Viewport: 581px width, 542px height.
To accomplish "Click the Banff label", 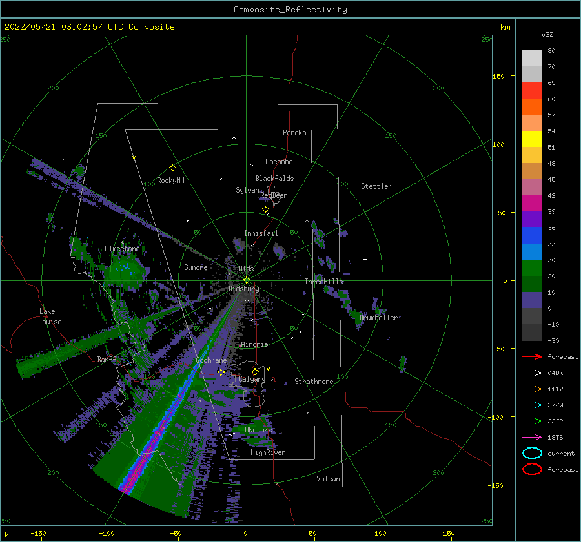I will tap(107, 359).
